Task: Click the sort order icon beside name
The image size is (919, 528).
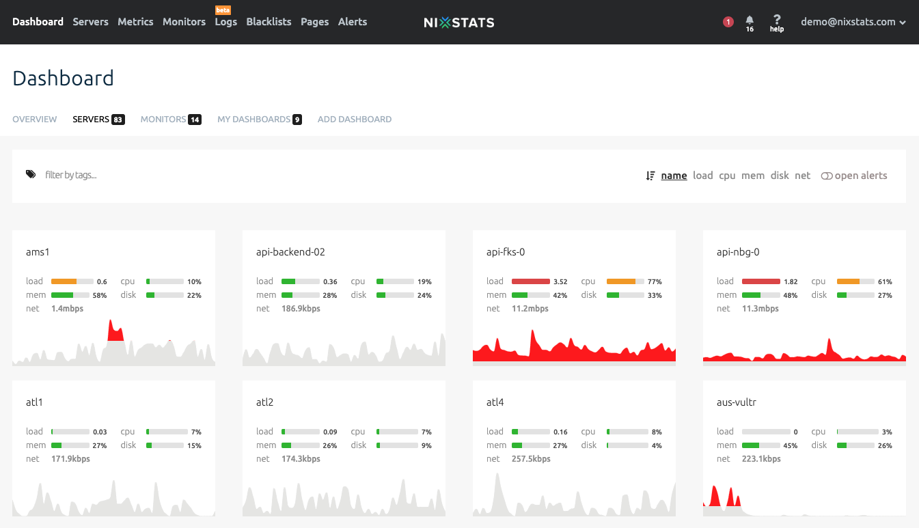Action: 650,176
